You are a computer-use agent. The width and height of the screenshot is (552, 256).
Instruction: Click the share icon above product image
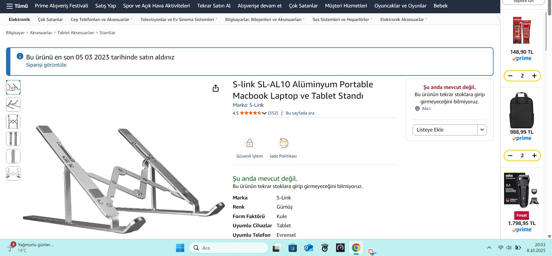216,88
